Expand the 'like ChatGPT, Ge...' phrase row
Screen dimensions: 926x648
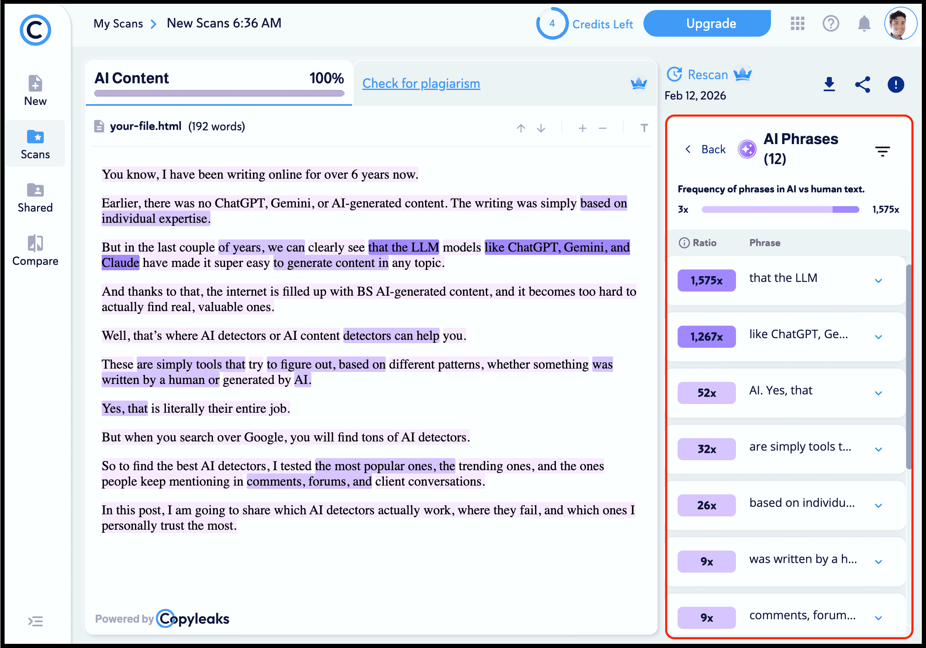coord(878,337)
